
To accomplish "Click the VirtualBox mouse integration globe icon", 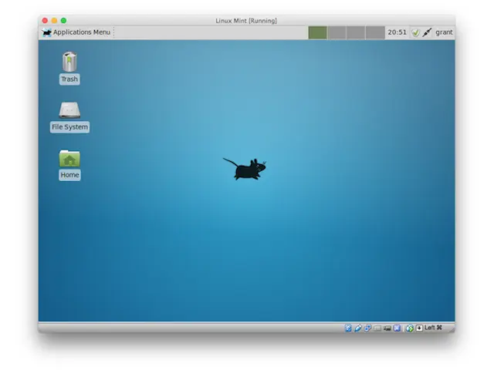I will click(410, 328).
